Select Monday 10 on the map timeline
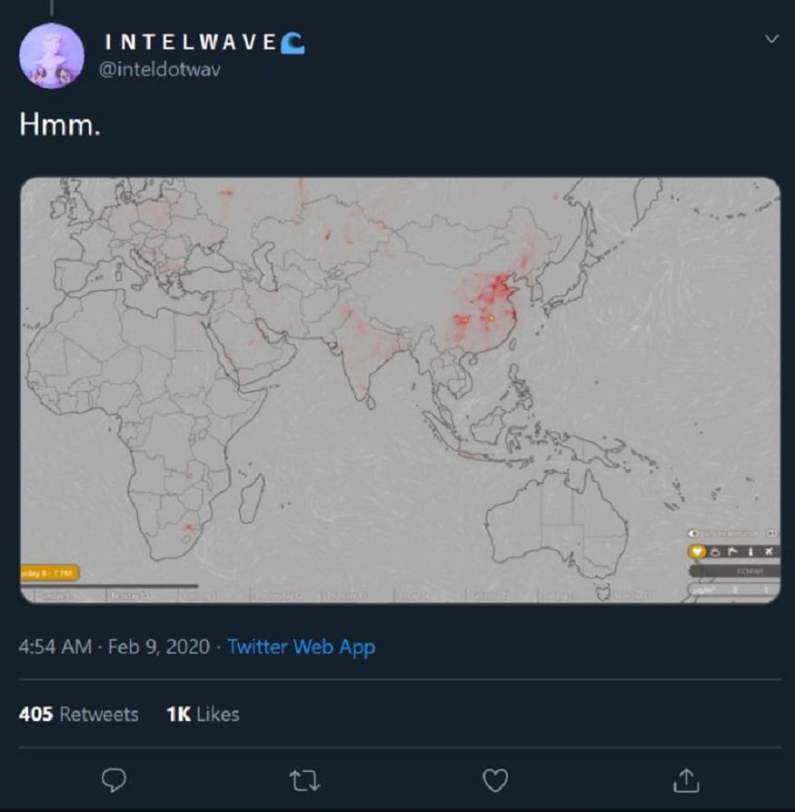The width and height of the screenshot is (795, 812). tap(129, 596)
